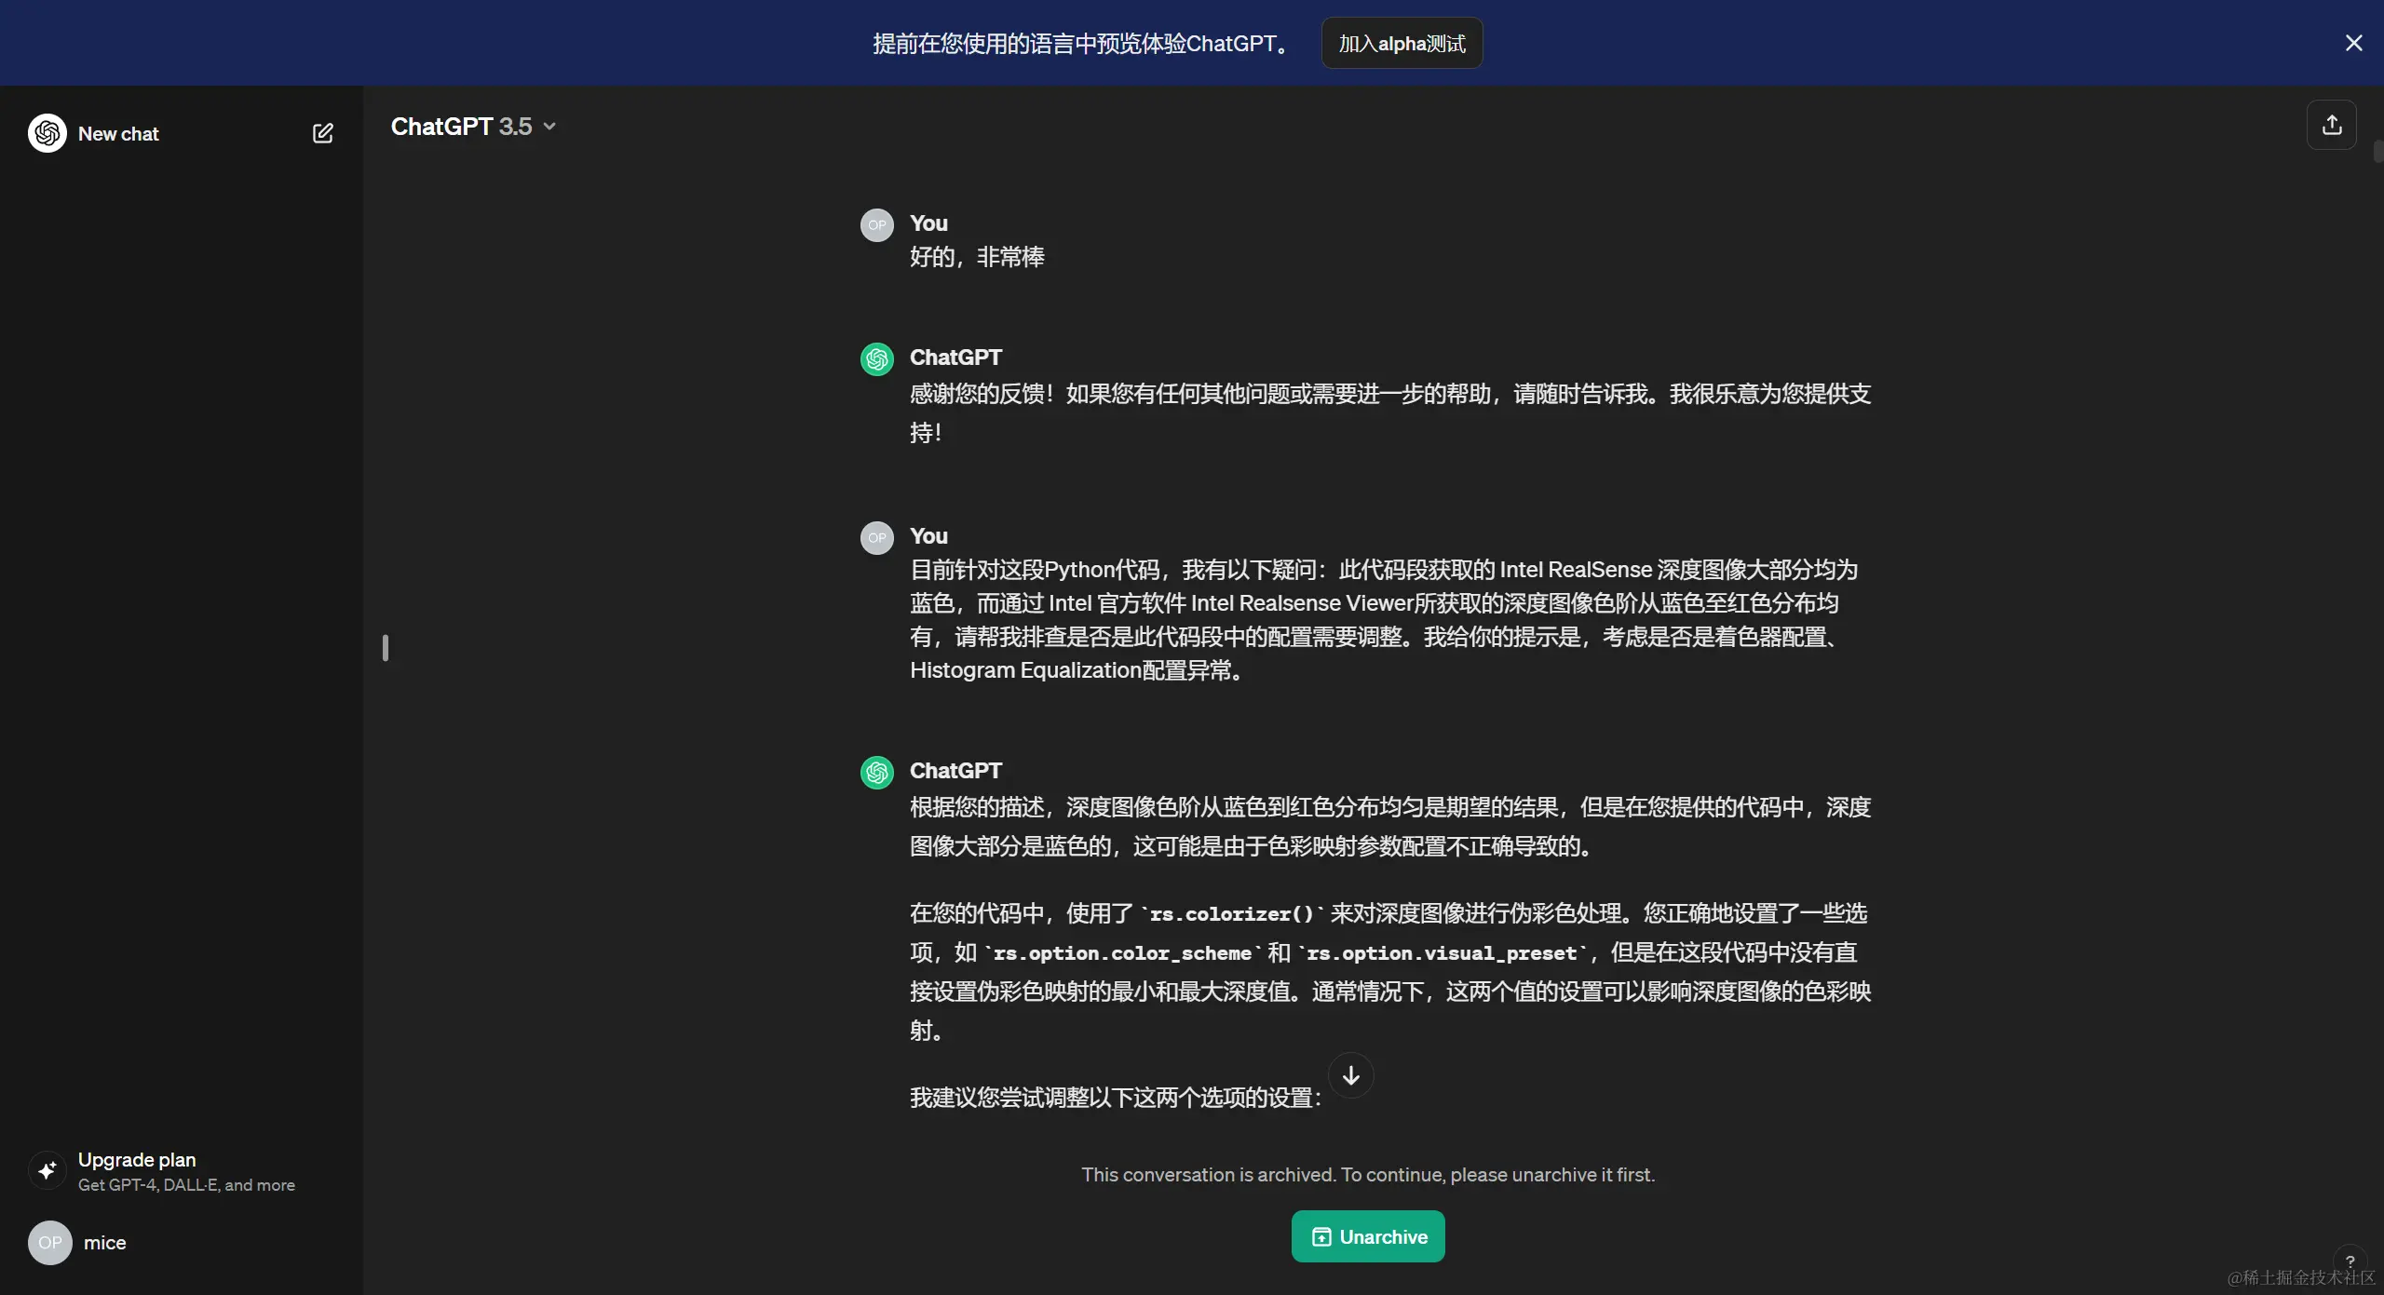This screenshot has height=1295, width=2384.
Task: Click the share conversation upload icon
Action: (x=2331, y=125)
